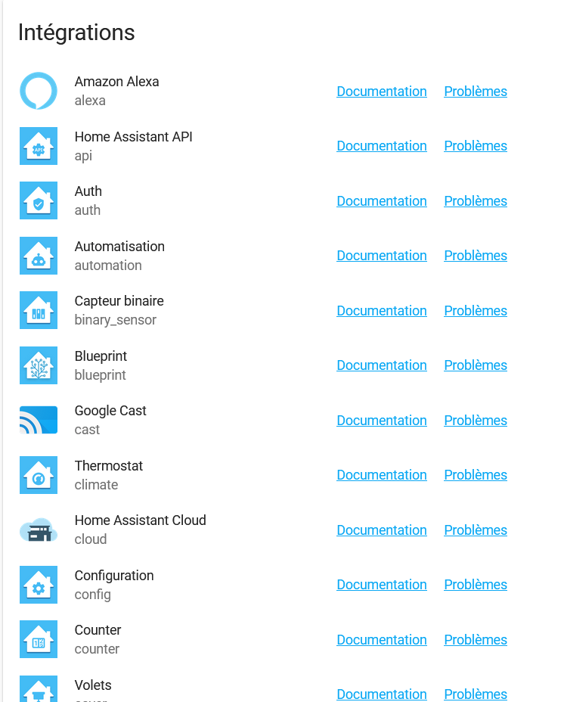
Task: Select the 'config' domain text
Action: (93, 595)
